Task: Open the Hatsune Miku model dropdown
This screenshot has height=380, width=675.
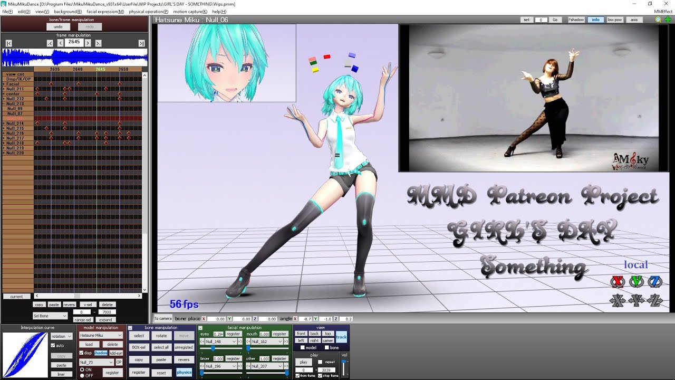Action: [x=101, y=336]
